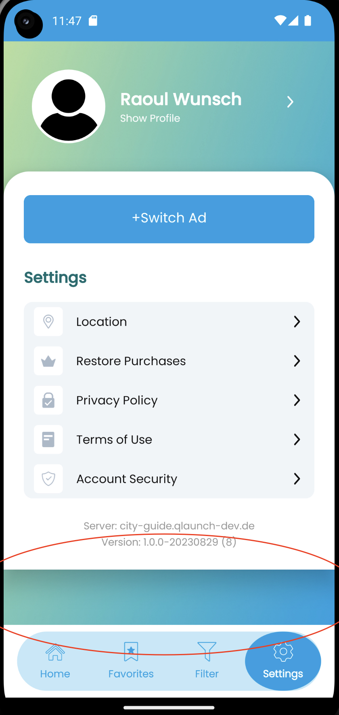This screenshot has height=715, width=339.
Task: Tap the Settings gear icon
Action: [x=283, y=652]
